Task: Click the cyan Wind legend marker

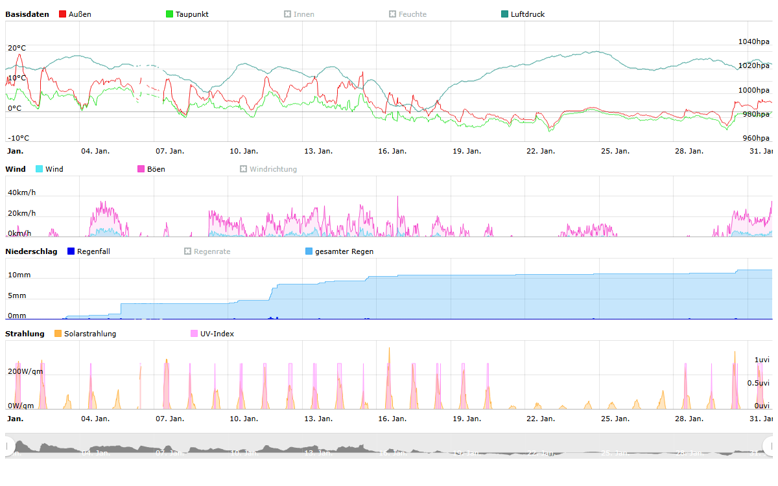Action: [x=40, y=169]
